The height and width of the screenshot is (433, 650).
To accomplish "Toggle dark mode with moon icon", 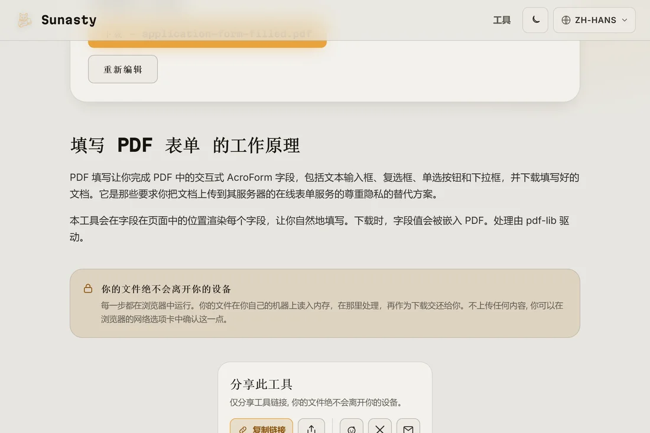I will (x=535, y=20).
